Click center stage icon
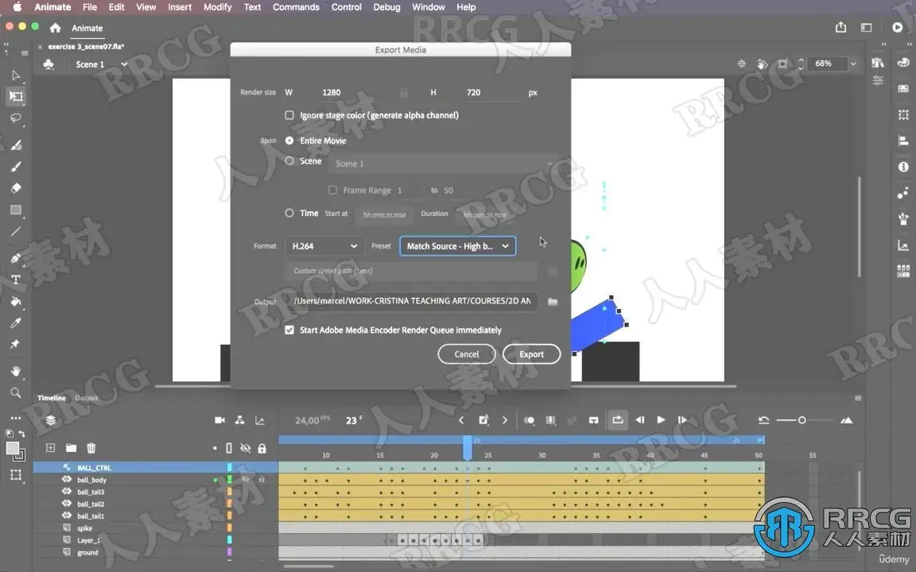Image resolution: width=916 pixels, height=572 pixels. (741, 64)
